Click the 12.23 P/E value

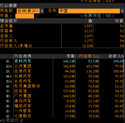coord(88,31)
